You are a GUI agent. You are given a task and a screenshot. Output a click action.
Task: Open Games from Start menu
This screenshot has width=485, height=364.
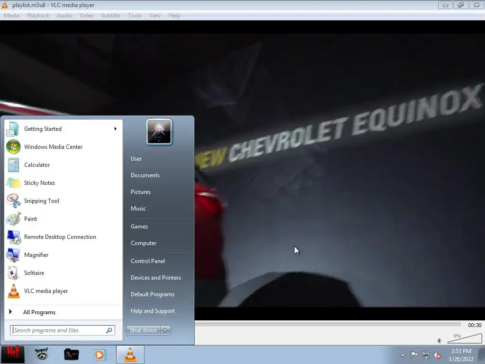[139, 227]
